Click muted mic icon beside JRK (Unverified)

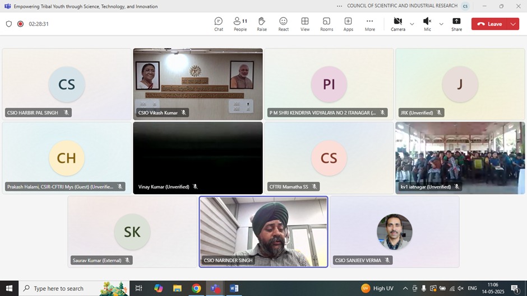pyautogui.click(x=439, y=113)
